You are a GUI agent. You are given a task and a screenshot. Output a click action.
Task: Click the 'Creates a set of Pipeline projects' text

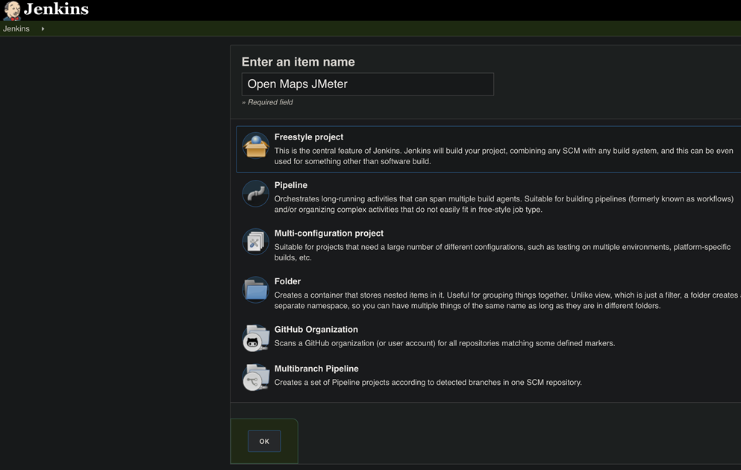(428, 383)
